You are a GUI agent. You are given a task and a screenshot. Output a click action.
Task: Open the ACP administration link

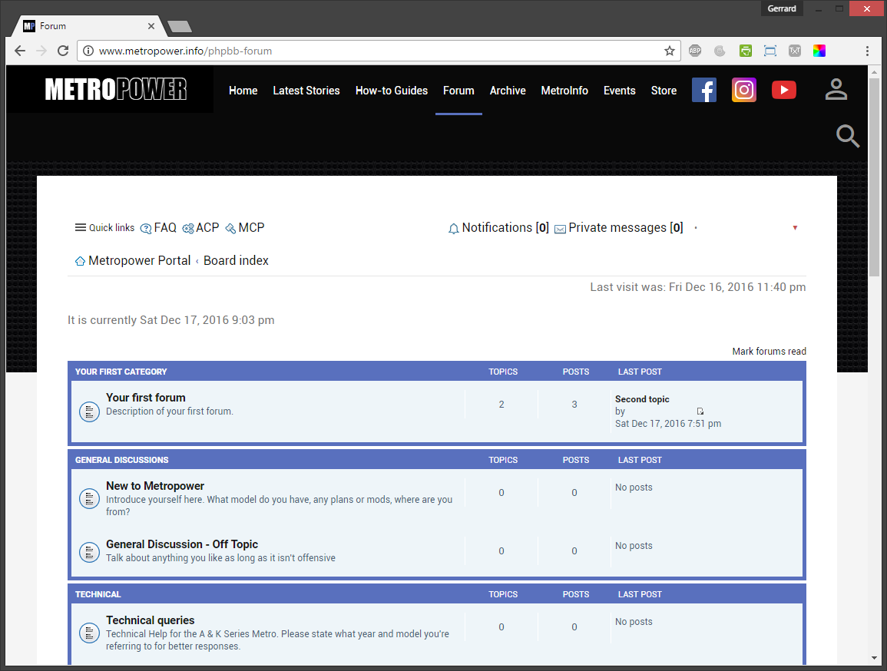[200, 228]
